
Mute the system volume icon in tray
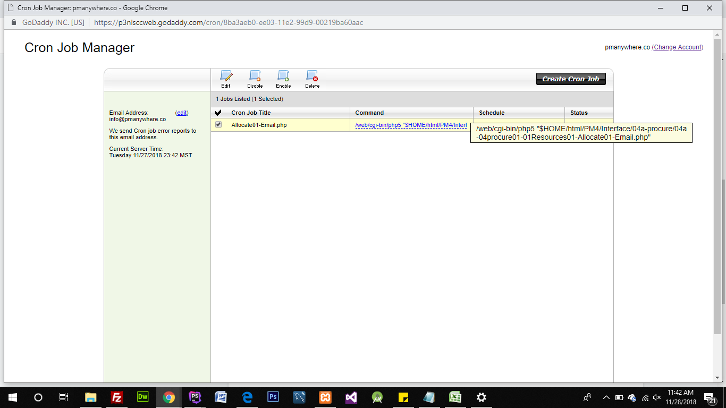657,397
